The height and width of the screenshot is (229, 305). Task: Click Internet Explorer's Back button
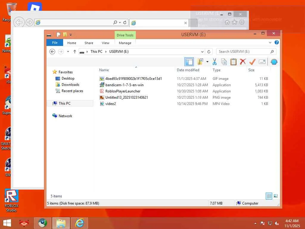[19, 22]
